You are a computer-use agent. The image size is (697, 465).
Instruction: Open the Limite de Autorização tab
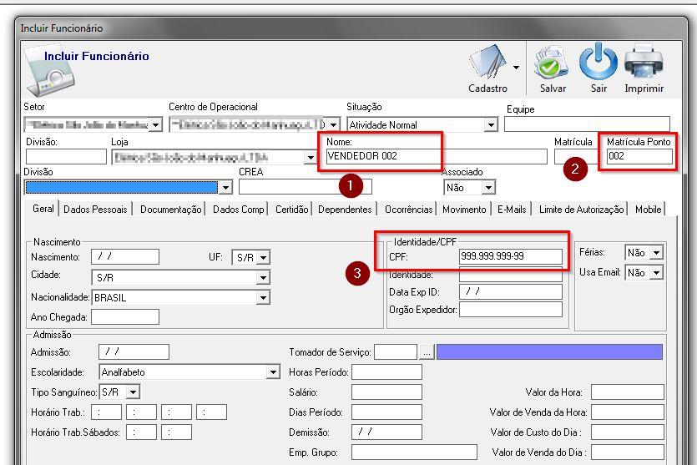pos(582,210)
